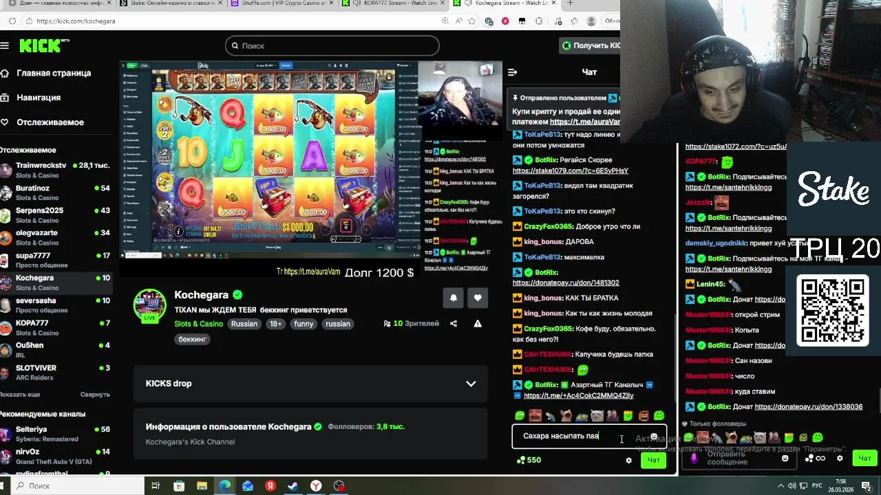Image resolution: width=881 pixels, height=495 pixels.
Task: Click the heart follow icon
Action: pyautogui.click(x=478, y=298)
